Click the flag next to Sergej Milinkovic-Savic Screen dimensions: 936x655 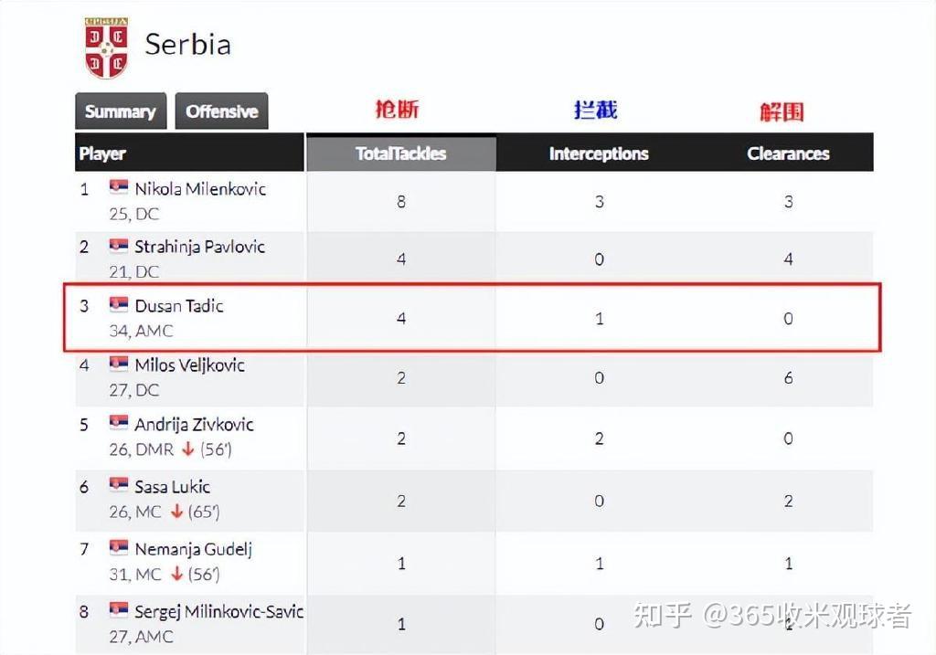click(119, 610)
